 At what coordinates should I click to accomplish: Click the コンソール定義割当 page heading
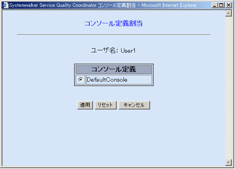113,23
